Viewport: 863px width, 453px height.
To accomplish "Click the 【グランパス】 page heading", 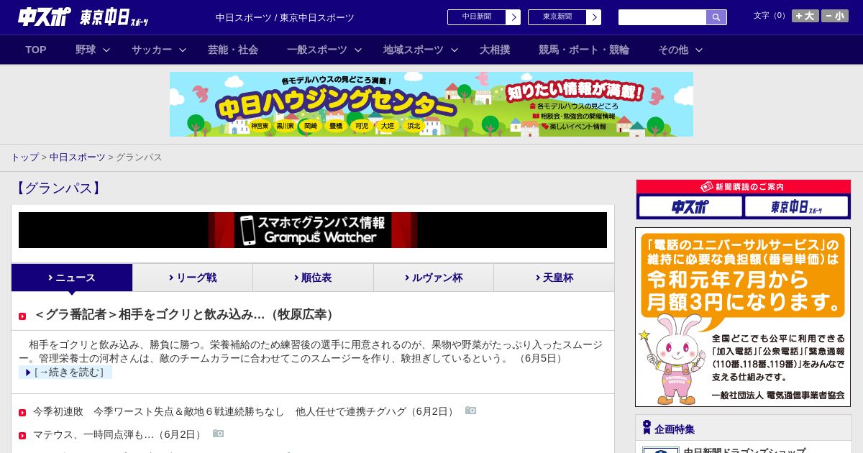I will (58, 188).
